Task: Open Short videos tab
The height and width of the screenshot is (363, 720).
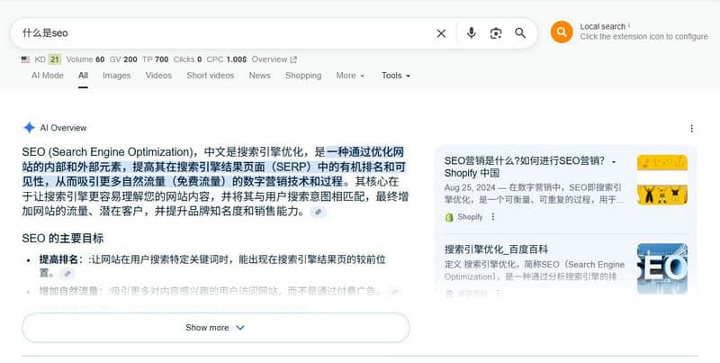Action: coord(211,76)
